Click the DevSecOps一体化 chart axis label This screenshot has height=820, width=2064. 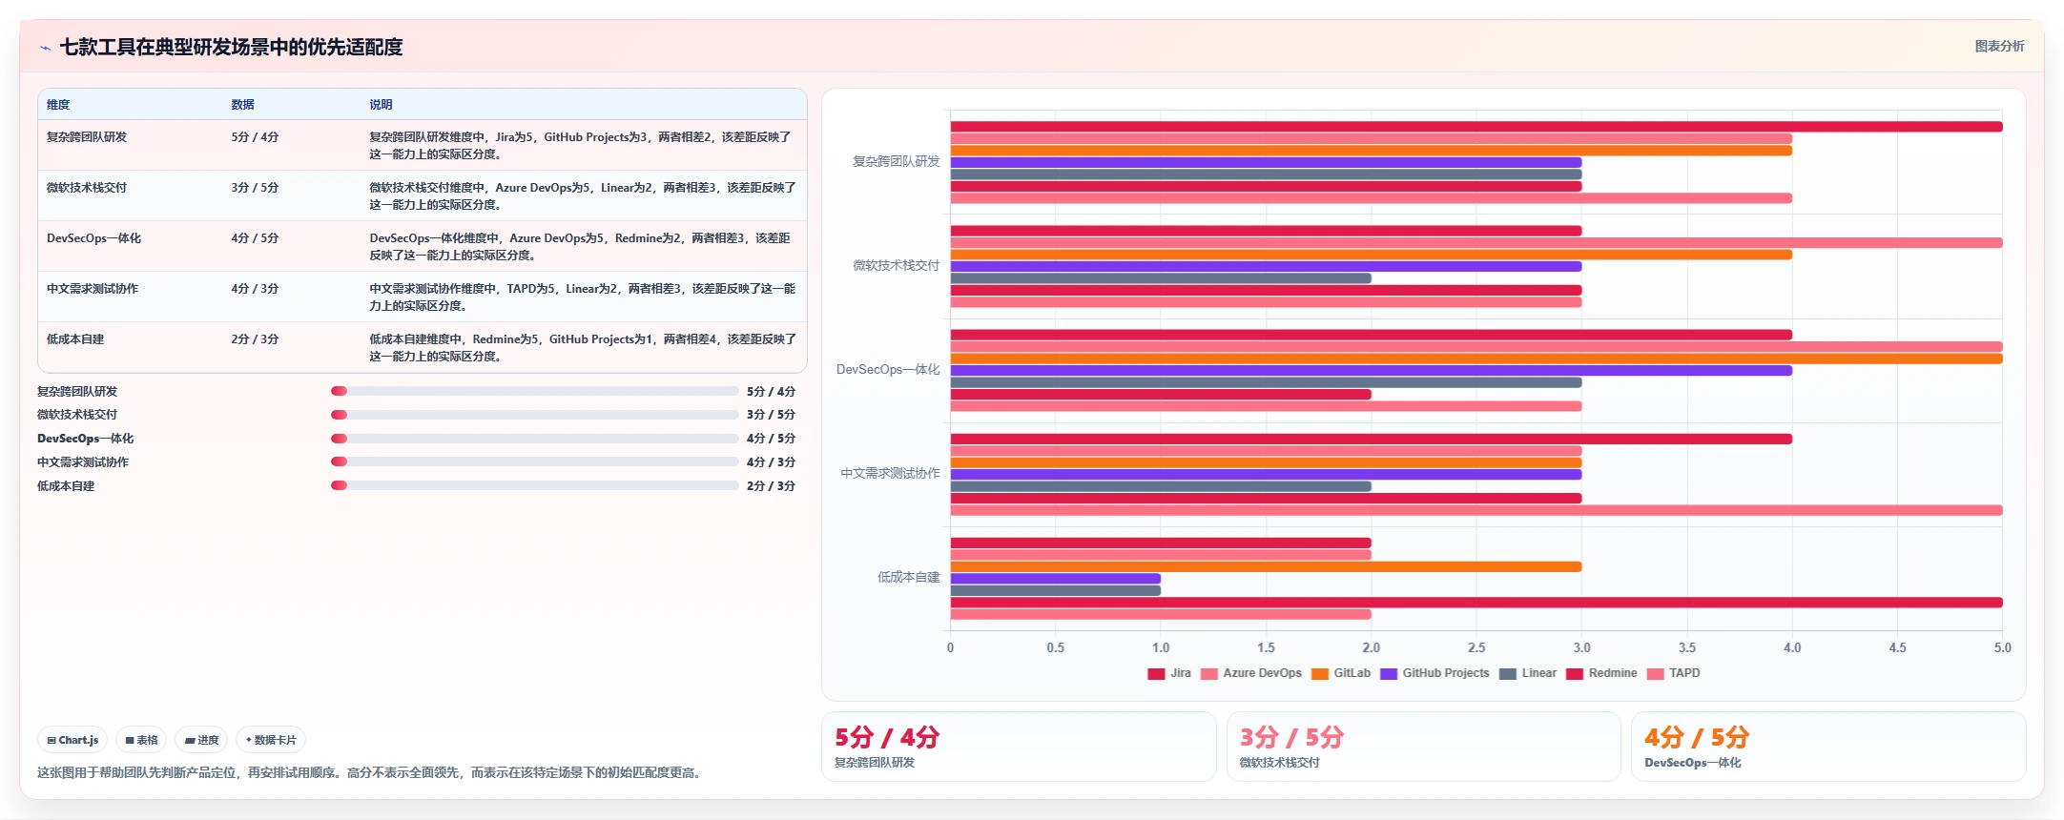[888, 370]
